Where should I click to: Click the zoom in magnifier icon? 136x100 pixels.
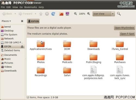pos(89,14)
